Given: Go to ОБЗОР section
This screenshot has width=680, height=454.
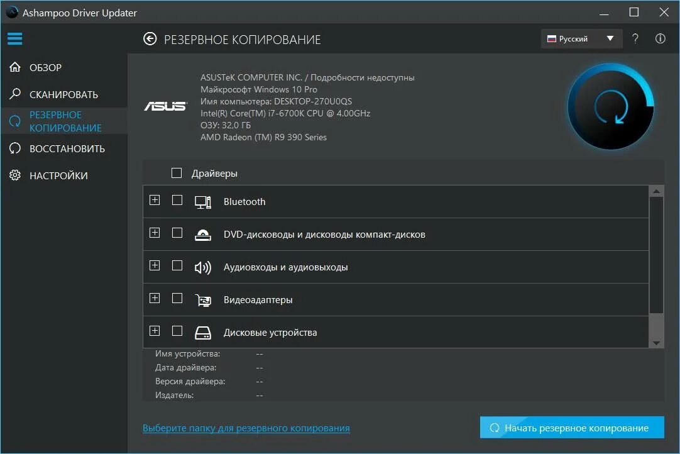Looking at the screenshot, I should [64, 68].
